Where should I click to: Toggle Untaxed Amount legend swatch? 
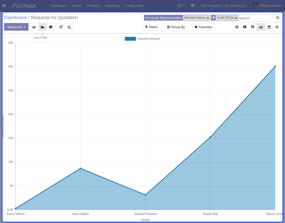[130, 39]
